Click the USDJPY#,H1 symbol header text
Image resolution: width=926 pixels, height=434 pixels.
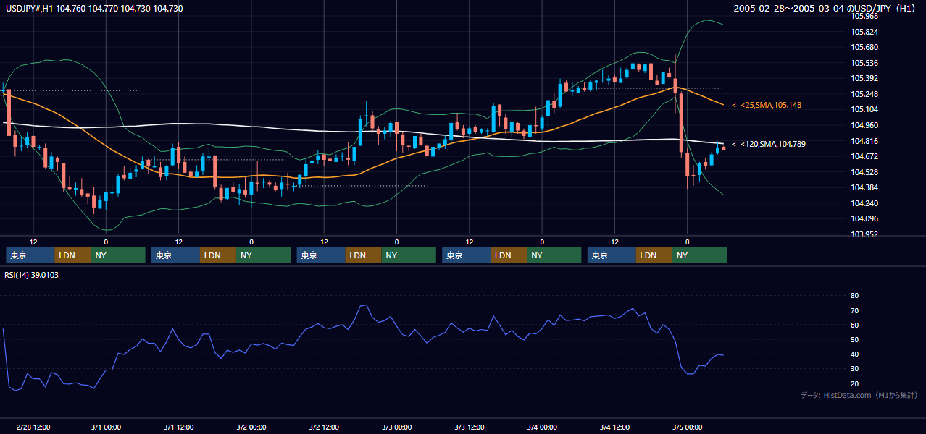click(x=94, y=8)
